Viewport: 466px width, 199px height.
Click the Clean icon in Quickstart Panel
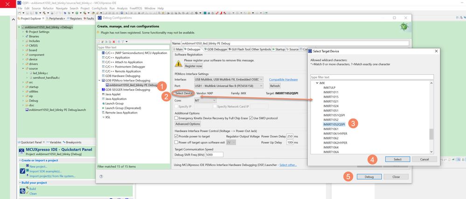[28, 193]
